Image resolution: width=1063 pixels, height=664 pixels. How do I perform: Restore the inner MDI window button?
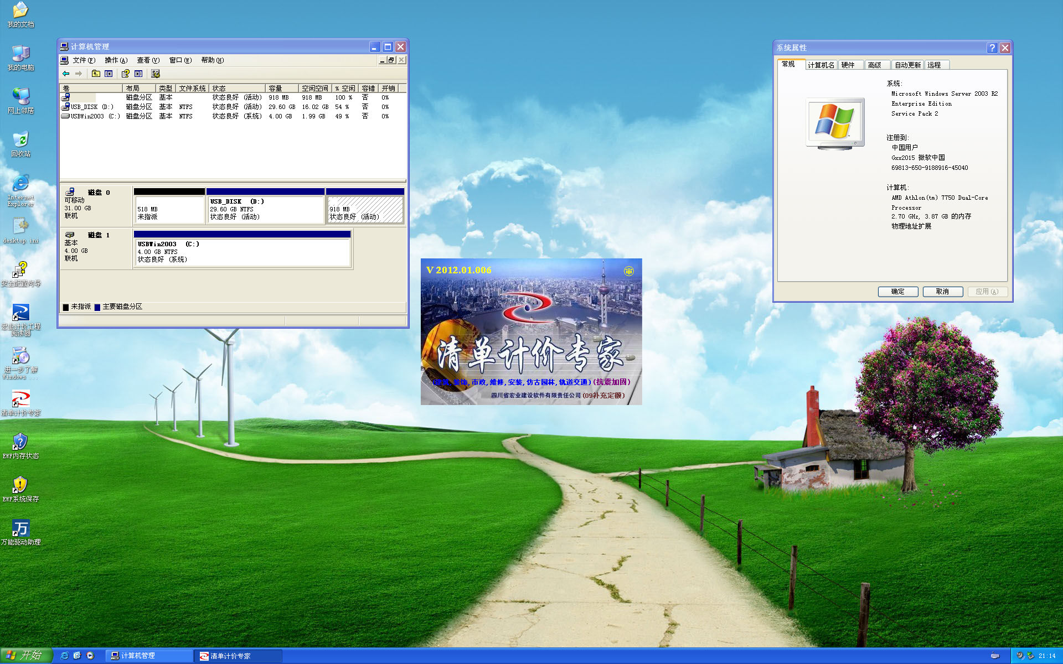click(391, 60)
